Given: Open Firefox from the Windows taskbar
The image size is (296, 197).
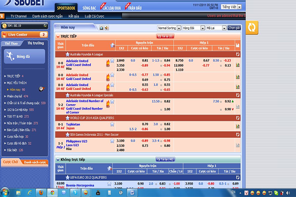Looking at the screenshot, I should [41, 193].
